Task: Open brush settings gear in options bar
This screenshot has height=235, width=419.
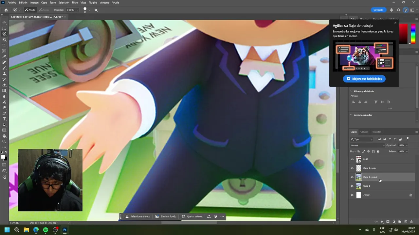Action: coord(96,10)
